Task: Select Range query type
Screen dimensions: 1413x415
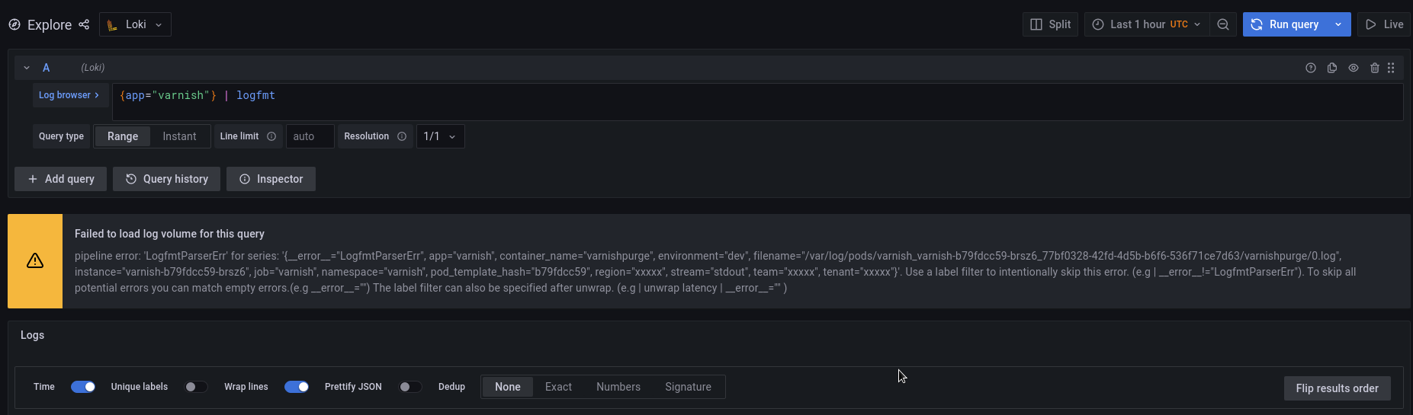Action: pos(123,136)
